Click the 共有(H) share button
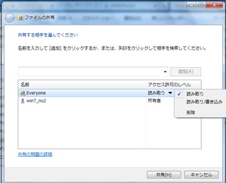 pyautogui.click(x=164, y=175)
